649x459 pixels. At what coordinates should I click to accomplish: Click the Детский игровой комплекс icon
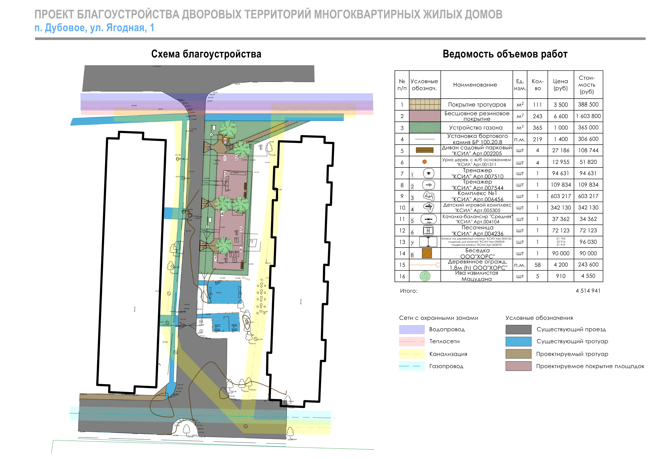[428, 207]
